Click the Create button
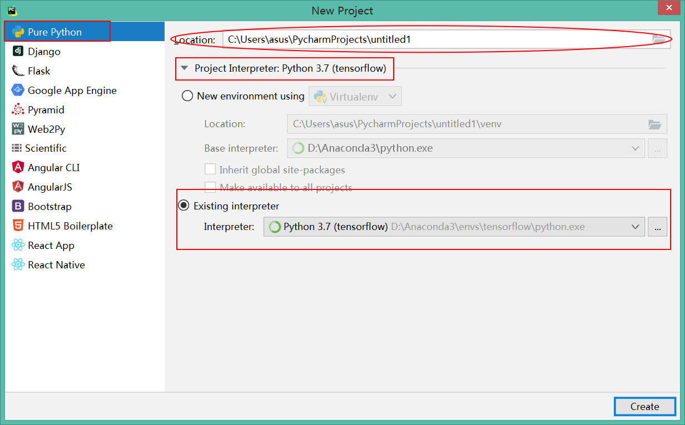 point(644,407)
